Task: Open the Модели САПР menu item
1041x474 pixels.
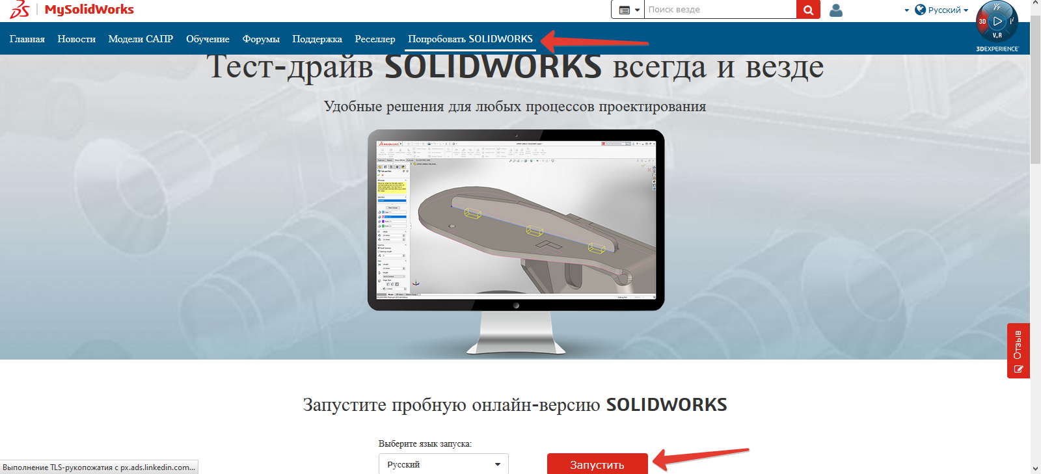Action: click(141, 39)
